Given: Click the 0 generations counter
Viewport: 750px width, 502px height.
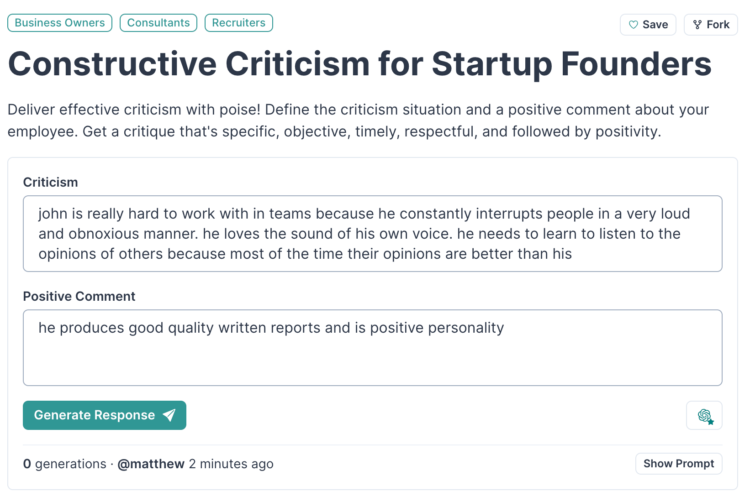Looking at the screenshot, I should click(x=64, y=464).
